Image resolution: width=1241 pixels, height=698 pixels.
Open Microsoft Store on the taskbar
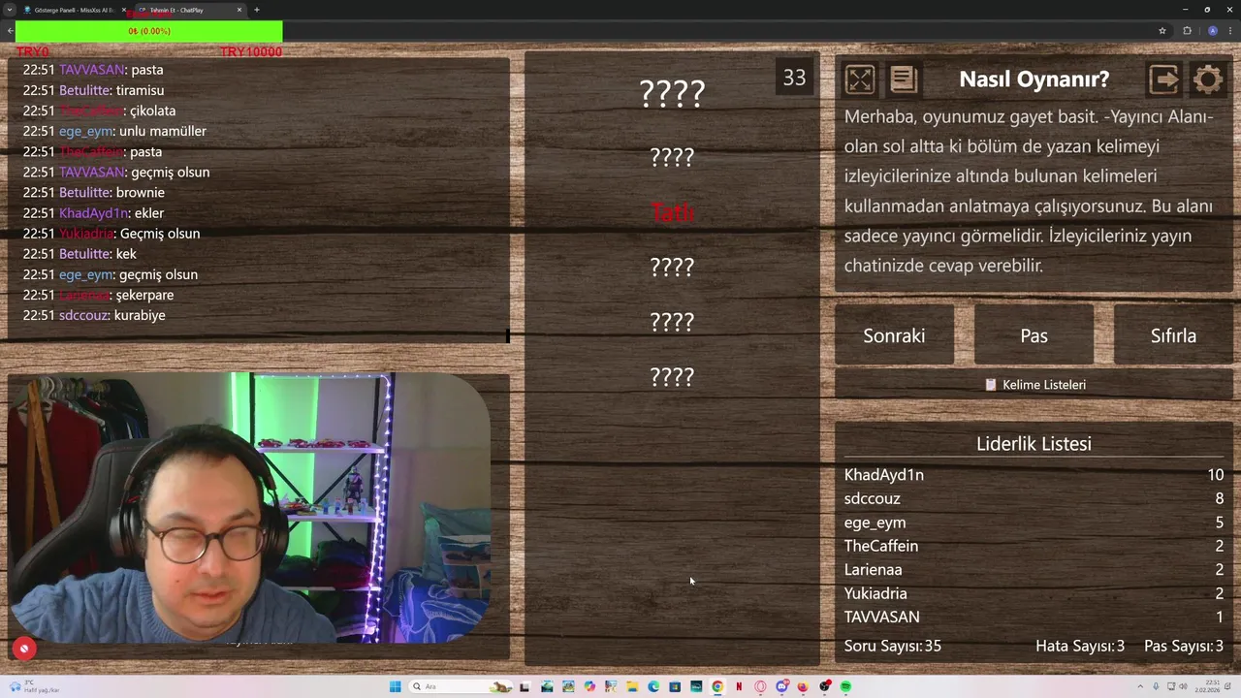pos(675,686)
